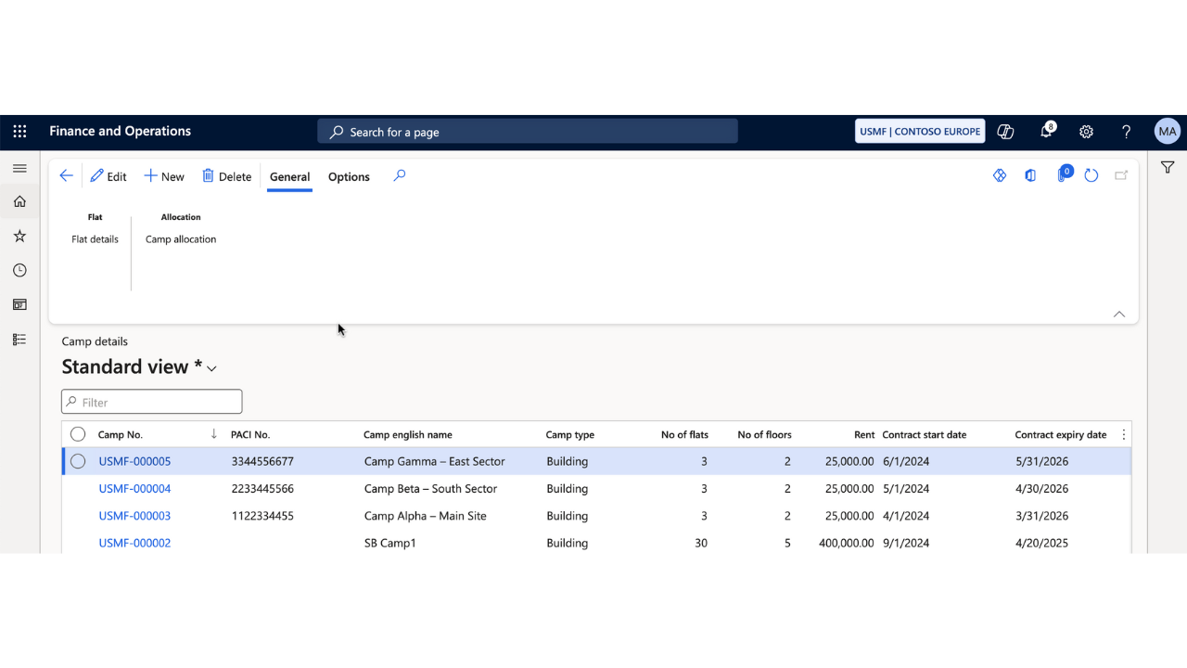Click the Camp english name column header
The height and width of the screenshot is (668, 1187).
coord(408,435)
